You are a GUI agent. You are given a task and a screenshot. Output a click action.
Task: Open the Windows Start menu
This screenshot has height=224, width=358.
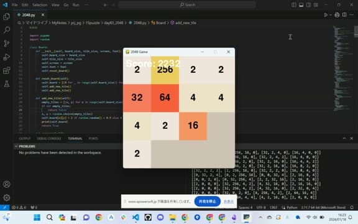click(37, 217)
